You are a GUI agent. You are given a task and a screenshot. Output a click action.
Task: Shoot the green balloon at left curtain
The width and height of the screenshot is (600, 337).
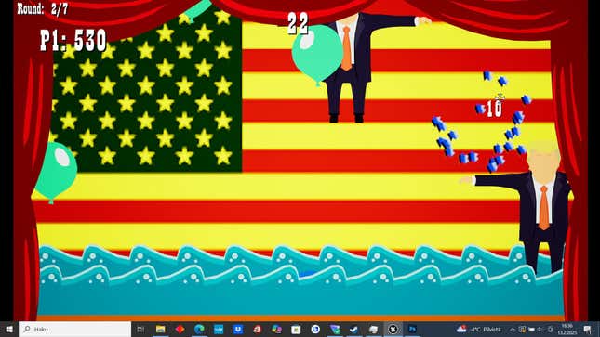(x=56, y=171)
